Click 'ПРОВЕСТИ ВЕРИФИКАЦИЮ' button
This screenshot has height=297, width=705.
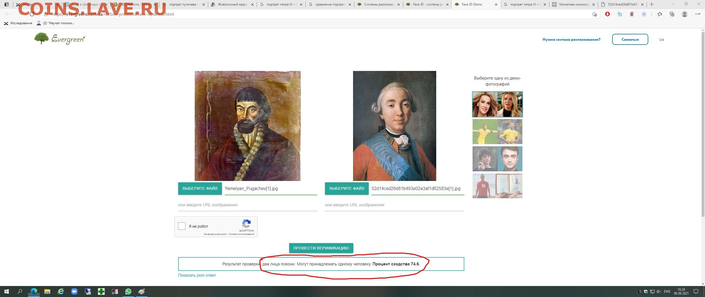321,248
